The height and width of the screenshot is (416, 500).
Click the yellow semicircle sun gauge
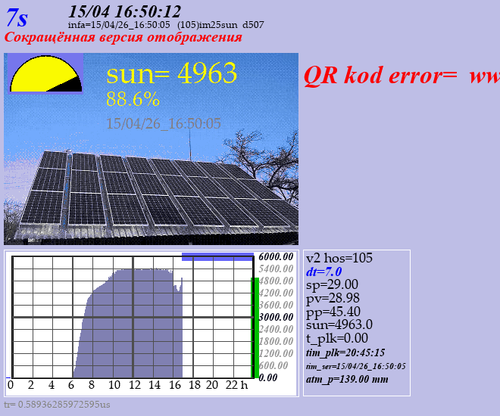pyautogui.click(x=45, y=74)
